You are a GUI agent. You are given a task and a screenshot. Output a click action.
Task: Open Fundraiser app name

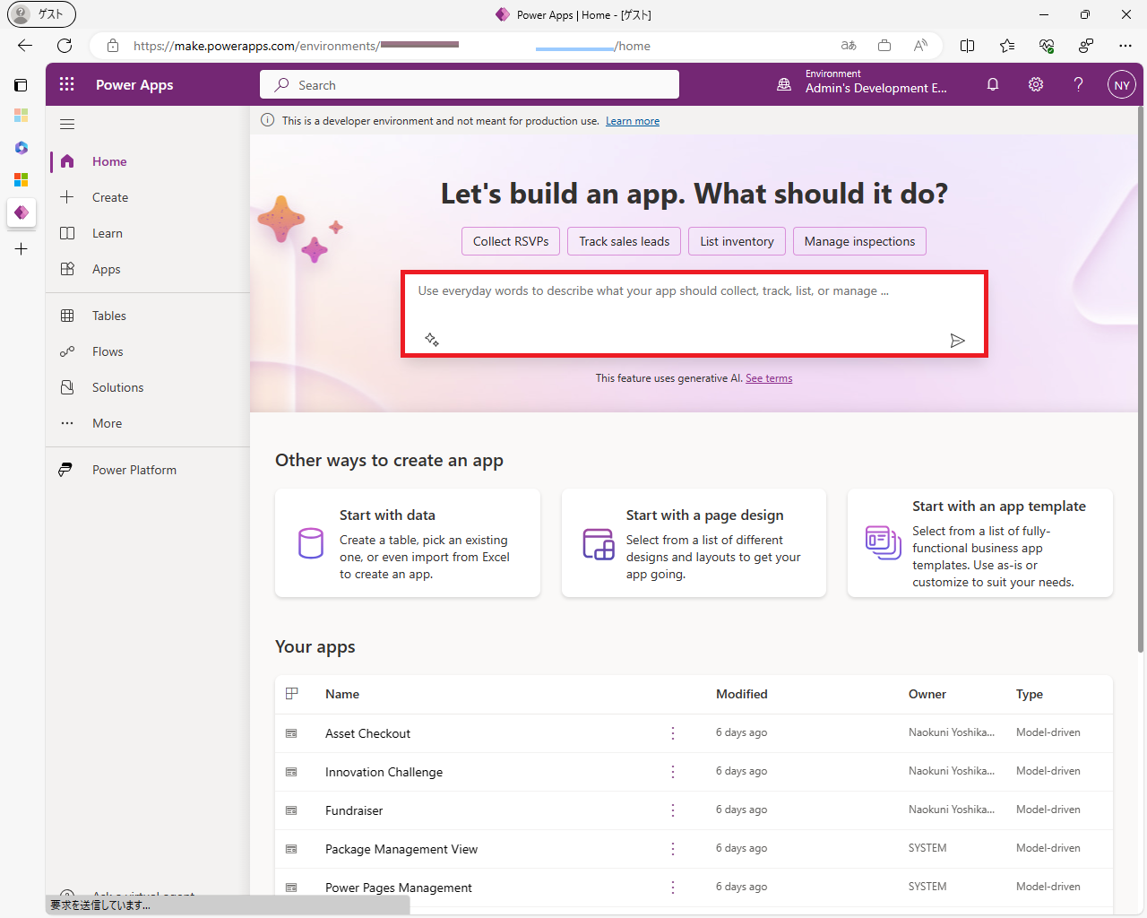[x=354, y=810]
